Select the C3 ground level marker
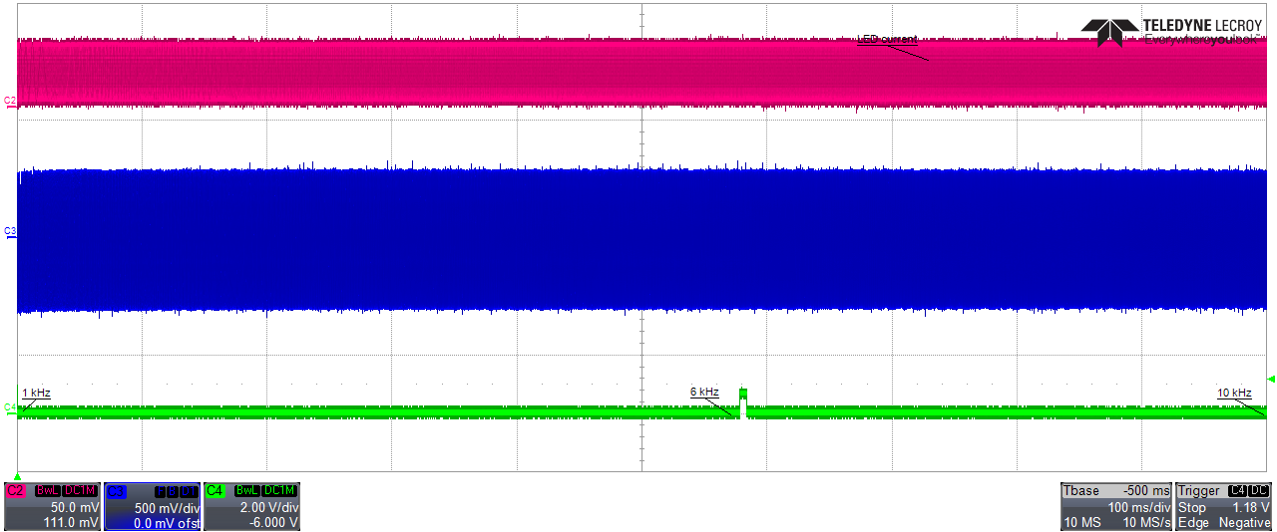1277x532 pixels. (10, 231)
